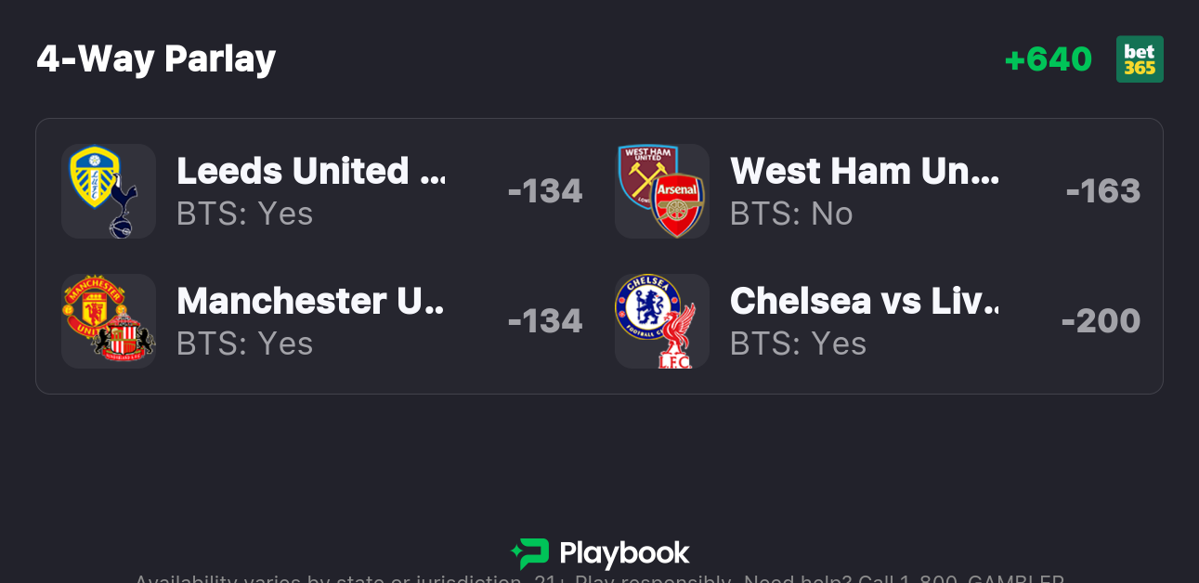
Task: Select the +640 parlay odds
Action: tap(1048, 59)
